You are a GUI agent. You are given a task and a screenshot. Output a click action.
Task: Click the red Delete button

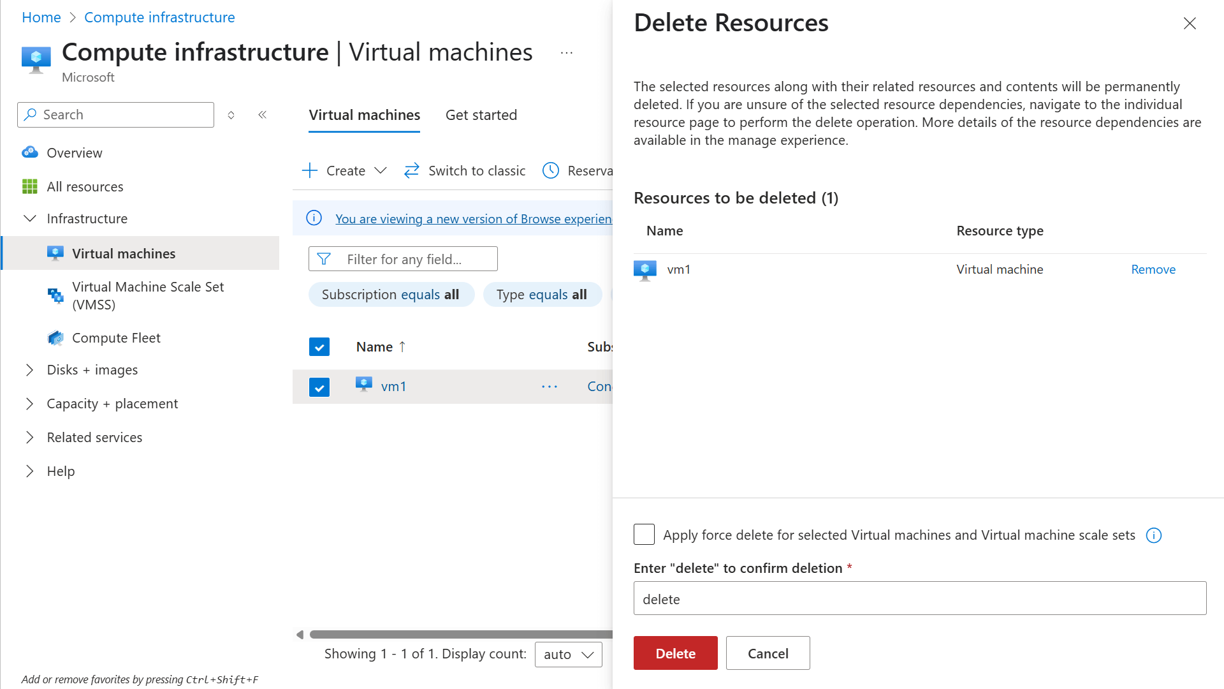click(676, 653)
